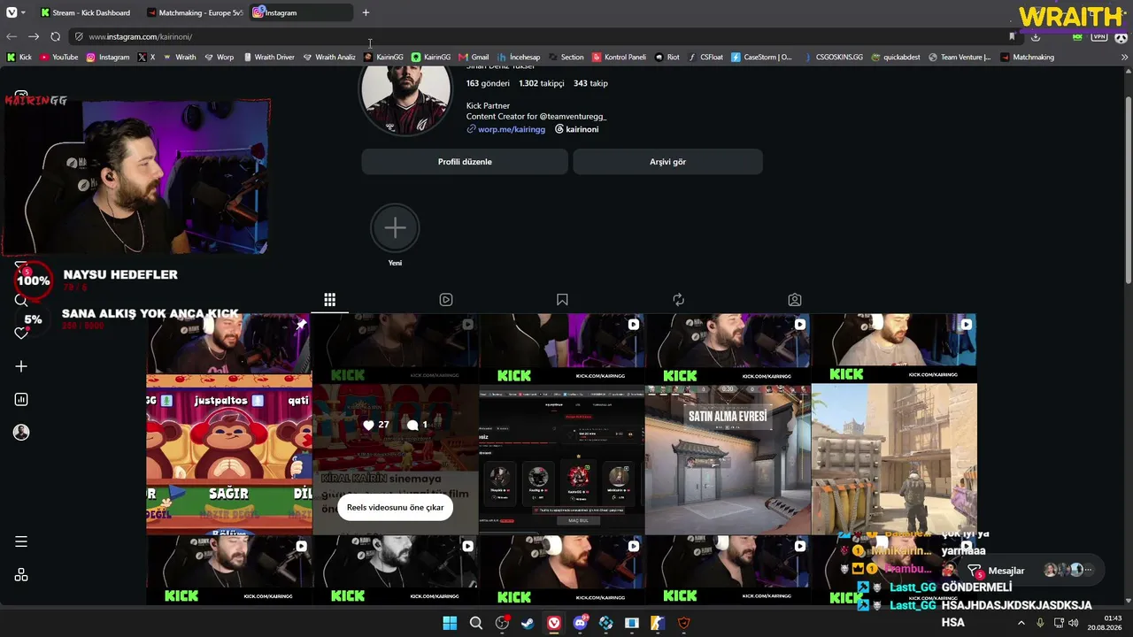Open the 163 gönderi posts count
The image size is (1133, 637).
[488, 83]
